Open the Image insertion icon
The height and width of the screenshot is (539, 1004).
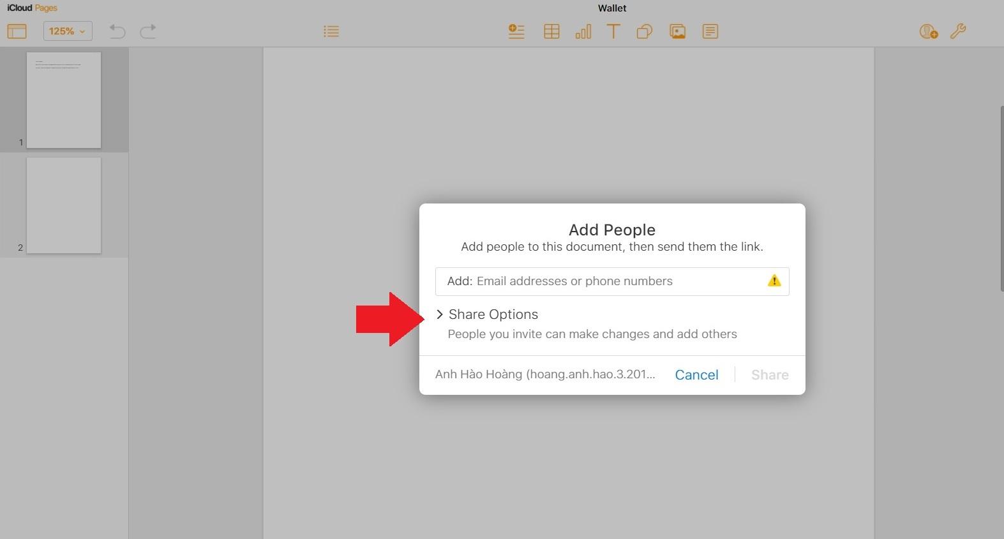pyautogui.click(x=677, y=31)
